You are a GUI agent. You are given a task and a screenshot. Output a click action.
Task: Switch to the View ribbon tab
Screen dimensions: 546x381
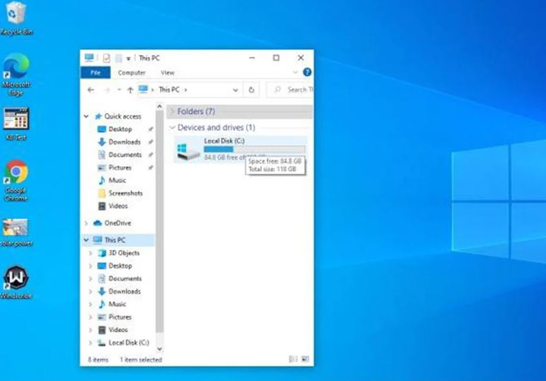pos(167,73)
